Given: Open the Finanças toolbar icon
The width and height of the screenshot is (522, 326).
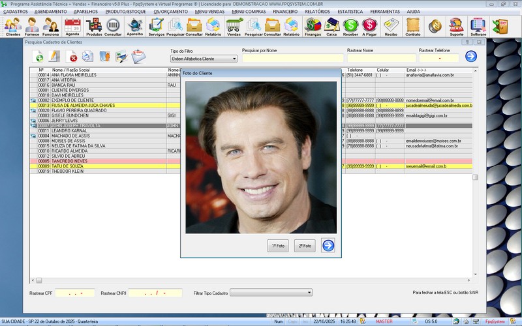Looking at the screenshot, I should click(x=313, y=26).
